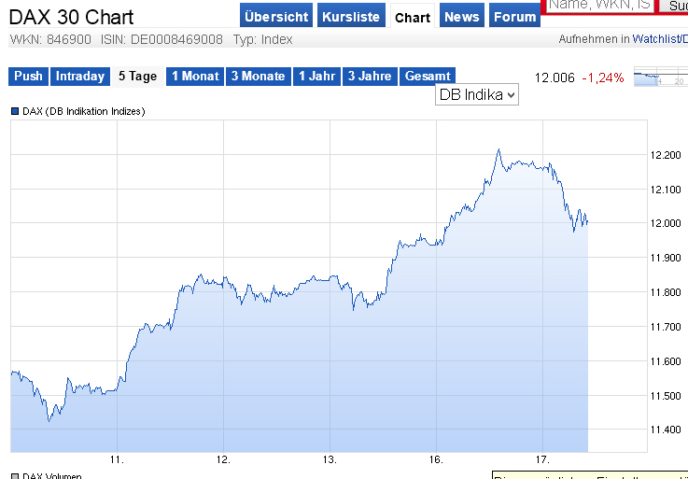Click the current value 12.006
This screenshot has width=688, height=479.
point(555,77)
